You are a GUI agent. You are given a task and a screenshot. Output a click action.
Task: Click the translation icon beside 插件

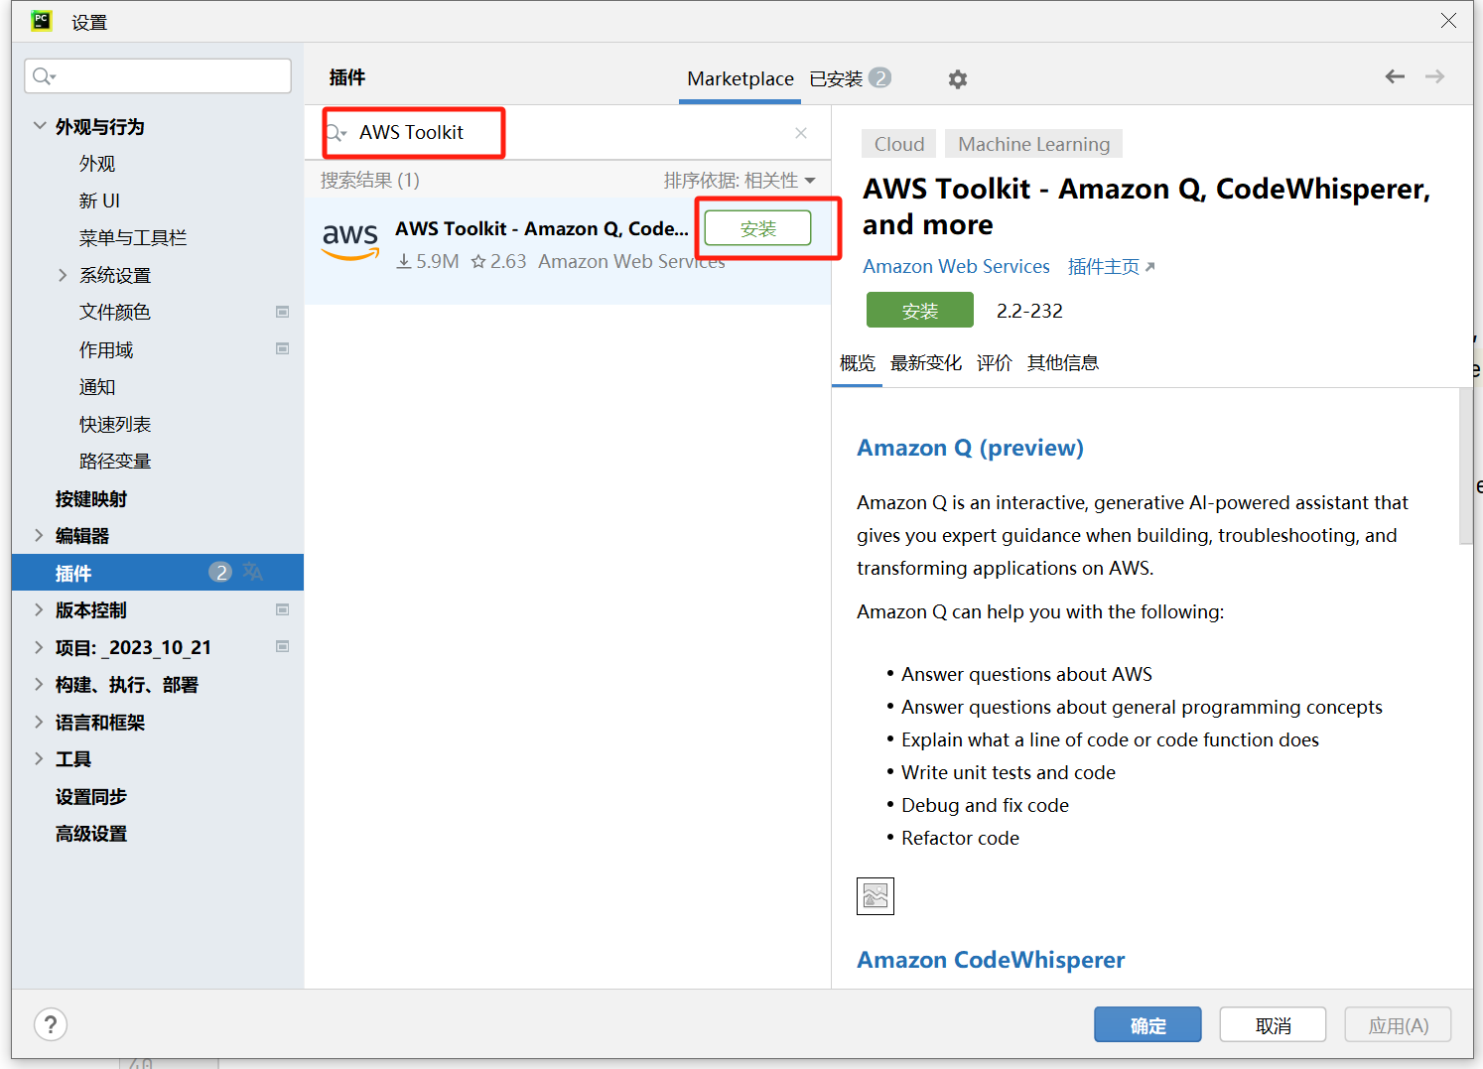(253, 572)
